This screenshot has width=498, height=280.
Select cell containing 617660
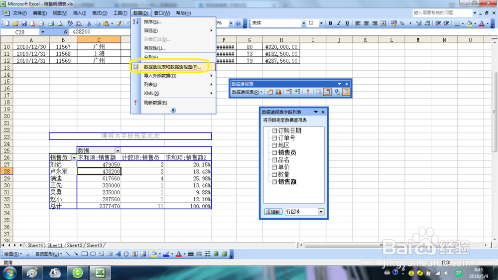[99, 178]
